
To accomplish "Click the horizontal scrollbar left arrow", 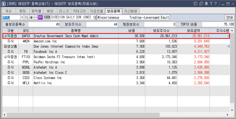I will click(4, 115).
